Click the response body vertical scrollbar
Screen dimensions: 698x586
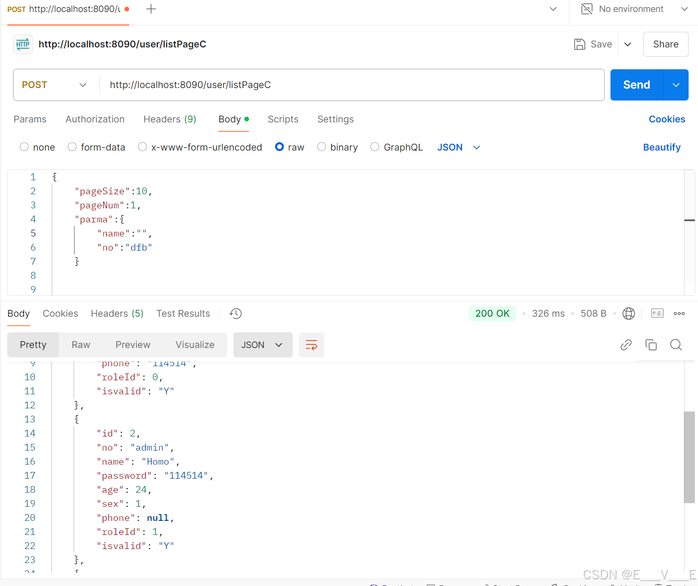pos(689,457)
